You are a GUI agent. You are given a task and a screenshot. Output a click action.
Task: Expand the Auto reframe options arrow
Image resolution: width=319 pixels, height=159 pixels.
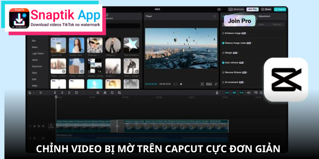[245, 63]
